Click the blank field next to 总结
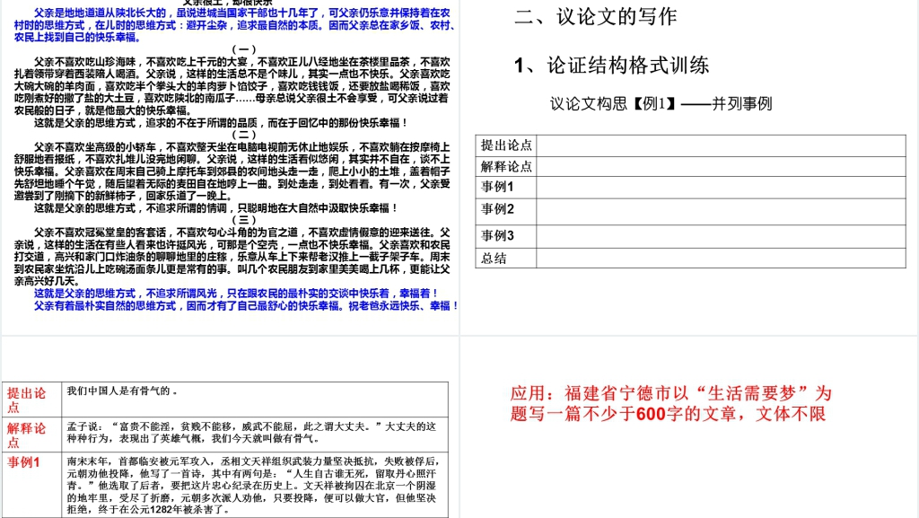919x518 pixels. (721, 259)
